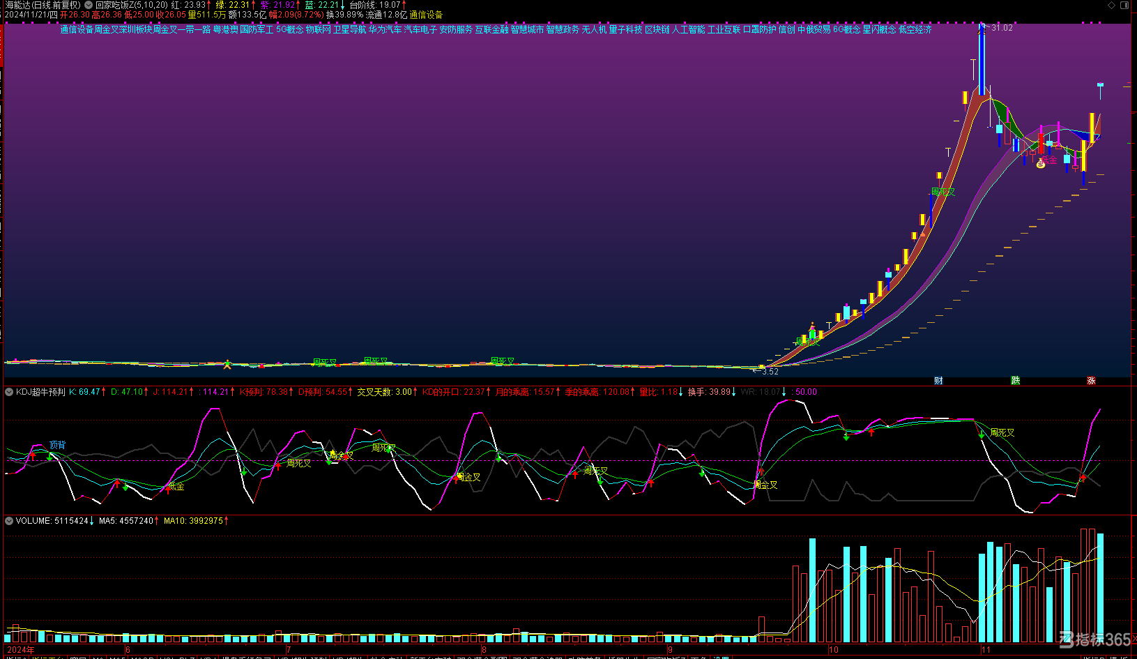
Task: Click the person signal icon near 周死叉
Action: pyautogui.click(x=227, y=364)
